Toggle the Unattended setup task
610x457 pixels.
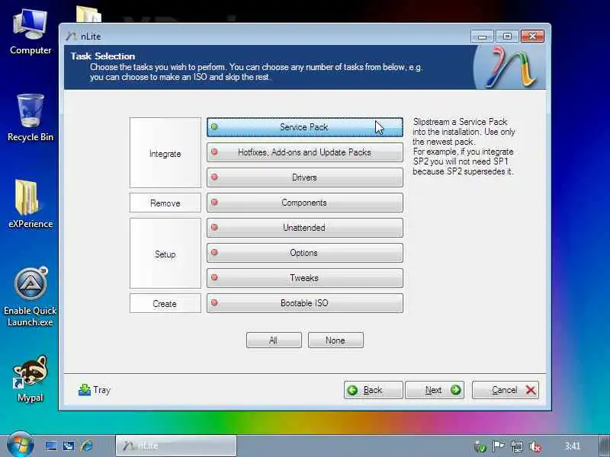304,228
